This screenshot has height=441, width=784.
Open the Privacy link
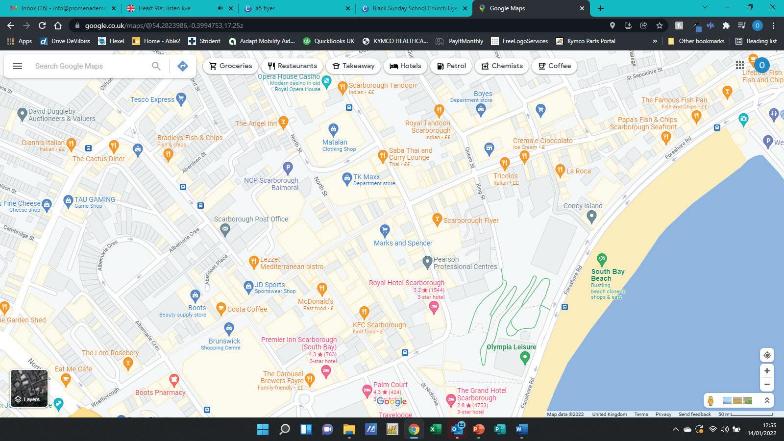663,414
